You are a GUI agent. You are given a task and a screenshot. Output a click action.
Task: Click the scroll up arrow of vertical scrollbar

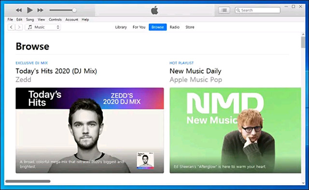(x=303, y=34)
